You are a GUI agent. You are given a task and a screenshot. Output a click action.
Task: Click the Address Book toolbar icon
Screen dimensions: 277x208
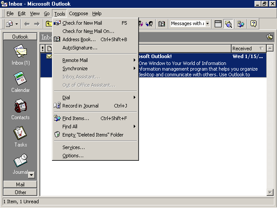coord(161,24)
